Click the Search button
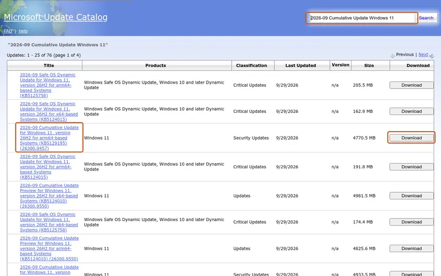The image size is (441, 276). (x=426, y=18)
